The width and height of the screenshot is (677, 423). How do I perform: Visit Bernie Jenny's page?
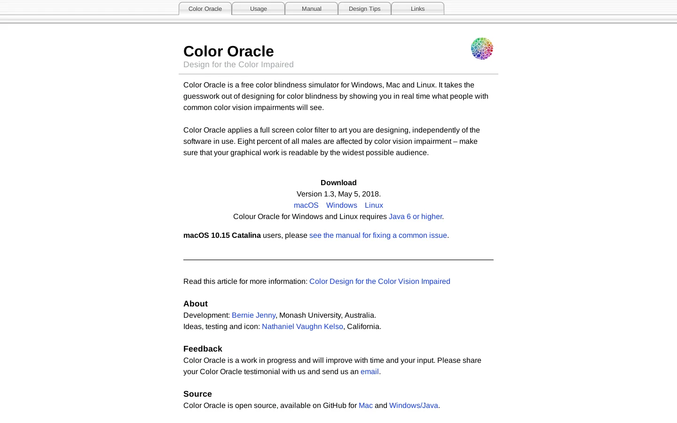click(x=253, y=315)
